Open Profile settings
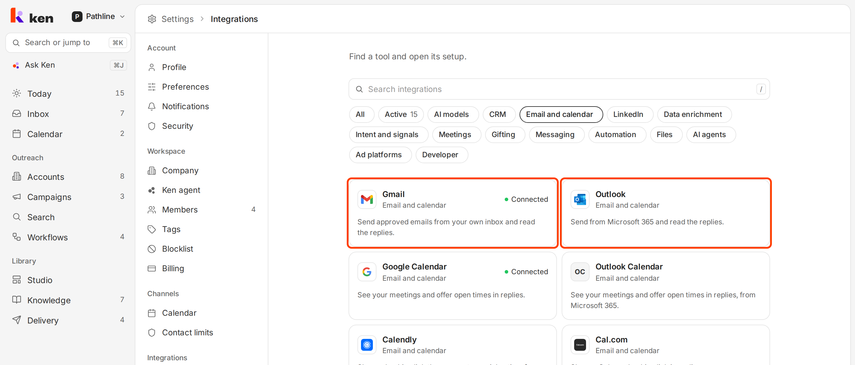Image resolution: width=855 pixels, height=365 pixels. [202, 67]
